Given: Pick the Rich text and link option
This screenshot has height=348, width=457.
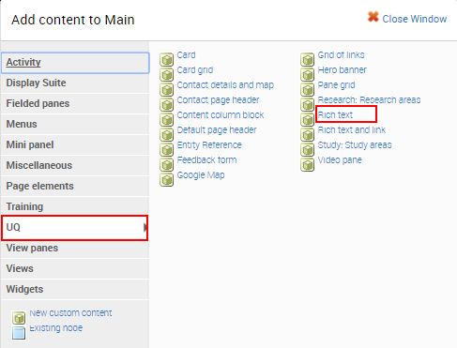Looking at the screenshot, I should point(352,129).
